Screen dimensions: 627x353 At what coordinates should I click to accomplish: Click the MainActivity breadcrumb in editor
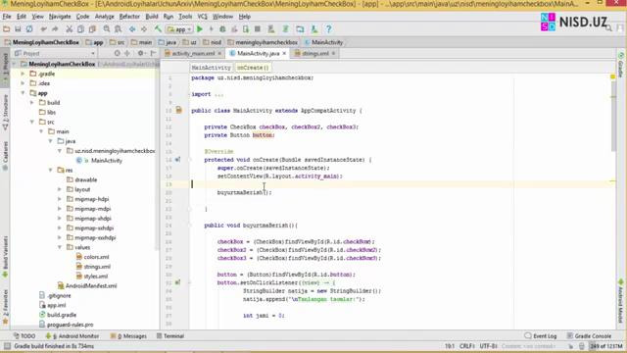click(212, 68)
